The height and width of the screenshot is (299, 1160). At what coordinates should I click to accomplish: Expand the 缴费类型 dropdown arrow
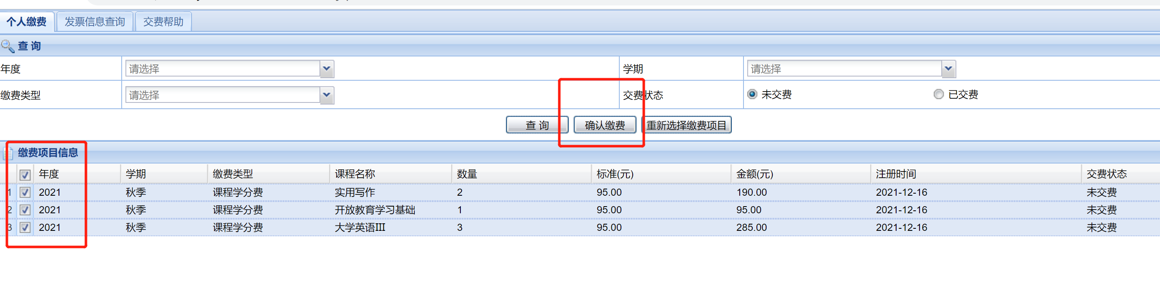(x=327, y=95)
